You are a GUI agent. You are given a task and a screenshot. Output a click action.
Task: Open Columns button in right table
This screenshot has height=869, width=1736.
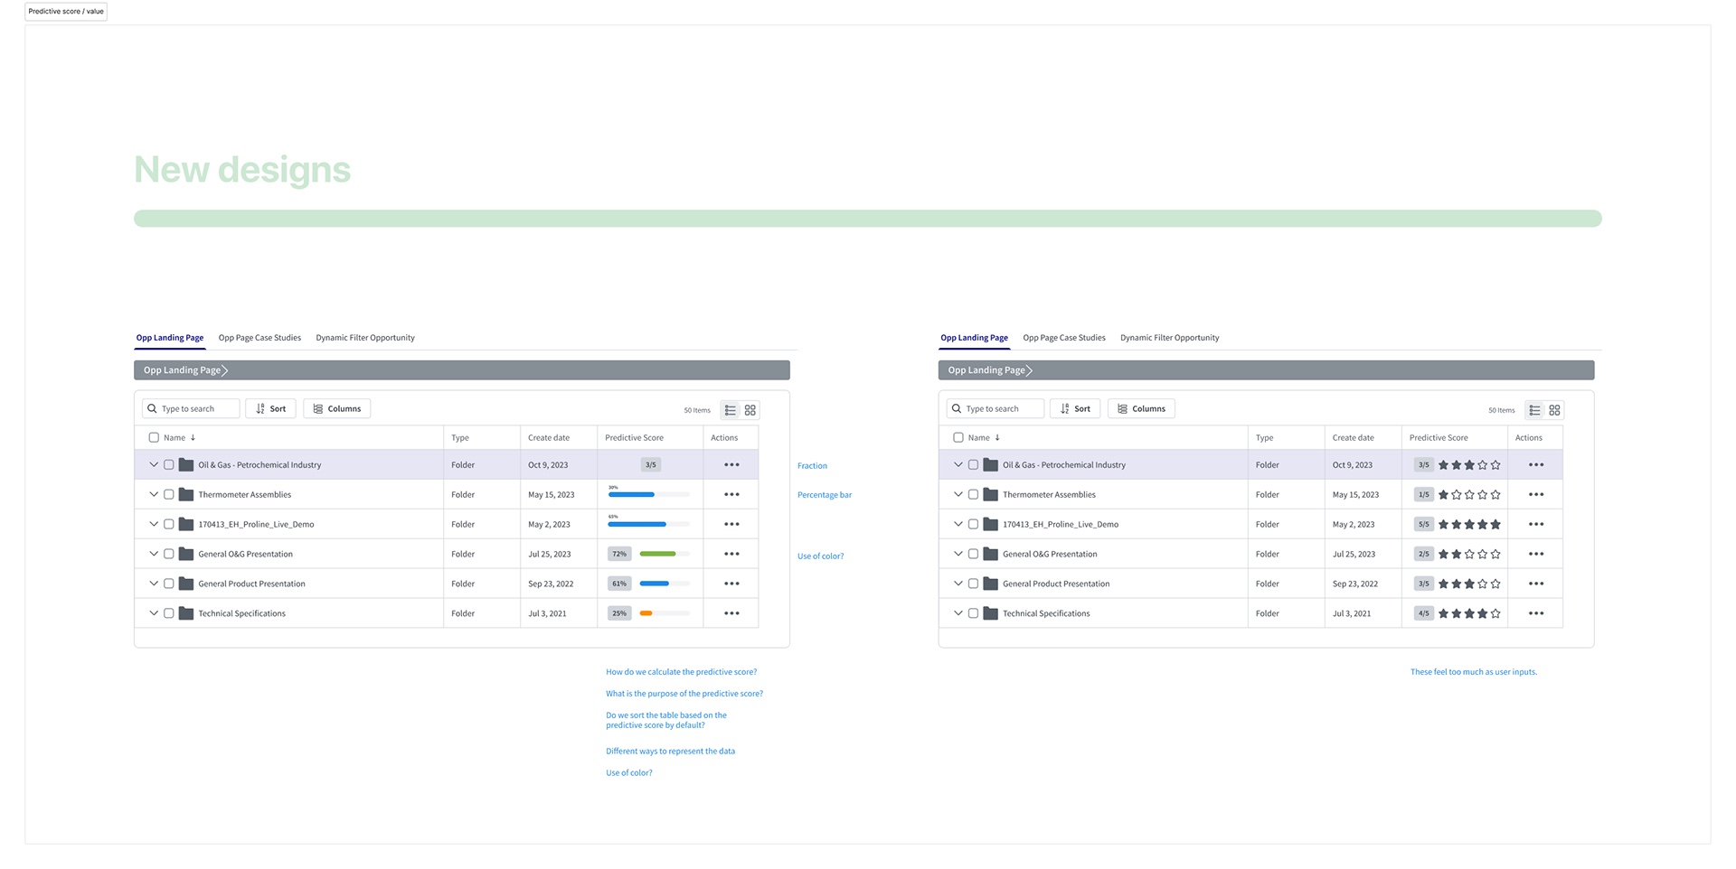(x=1142, y=409)
